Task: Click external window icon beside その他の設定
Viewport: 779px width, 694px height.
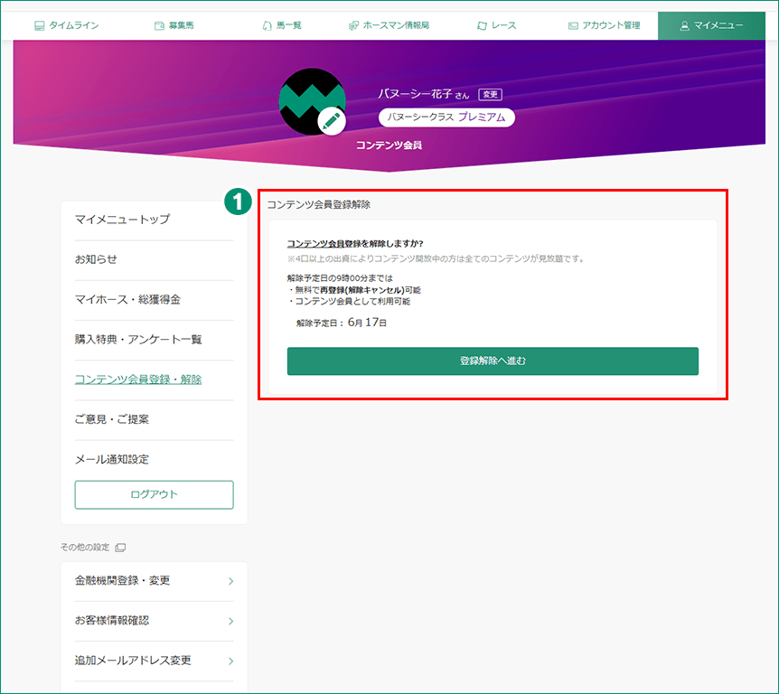Action: 120,548
